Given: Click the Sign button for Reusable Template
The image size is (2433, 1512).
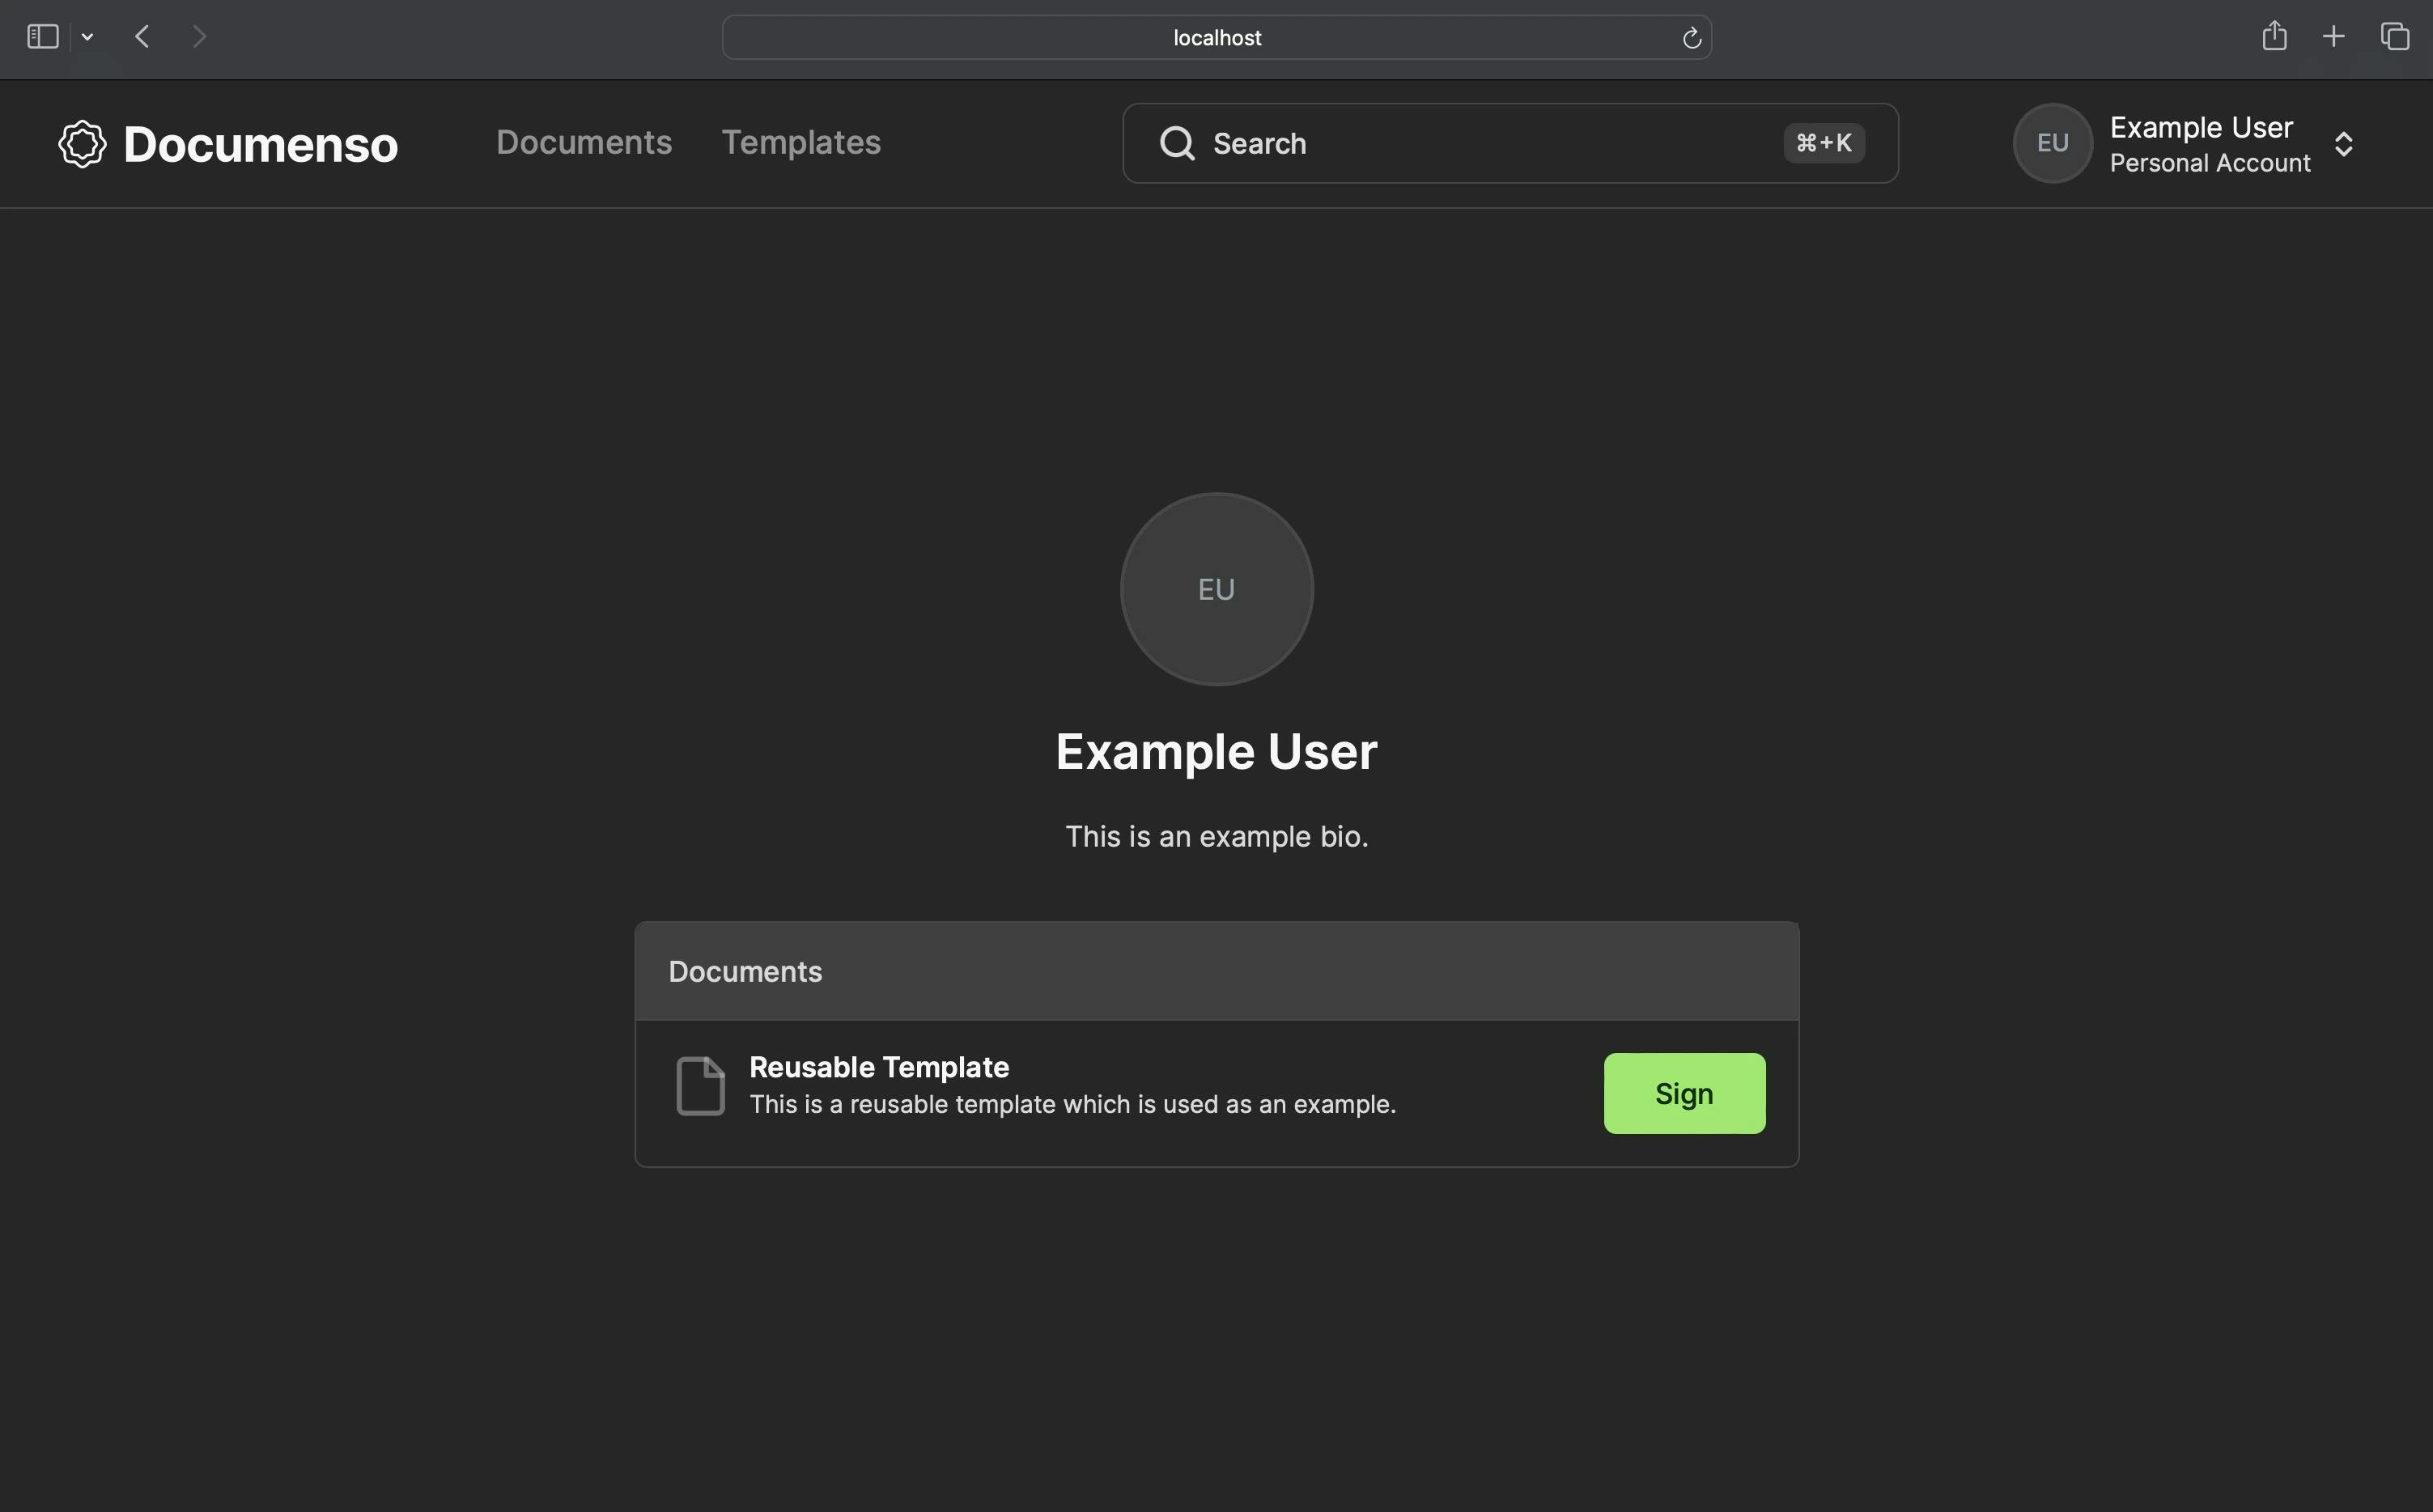Looking at the screenshot, I should [1684, 1092].
